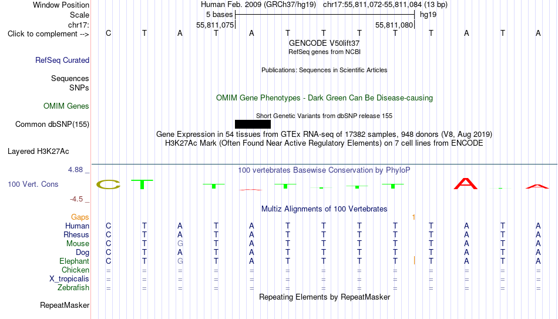Screen dimensions: 558x319
Task: Click the large olive C conservation logo
Action: (109, 184)
